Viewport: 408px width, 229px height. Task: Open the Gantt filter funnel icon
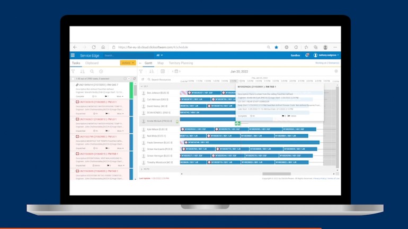click(x=141, y=71)
